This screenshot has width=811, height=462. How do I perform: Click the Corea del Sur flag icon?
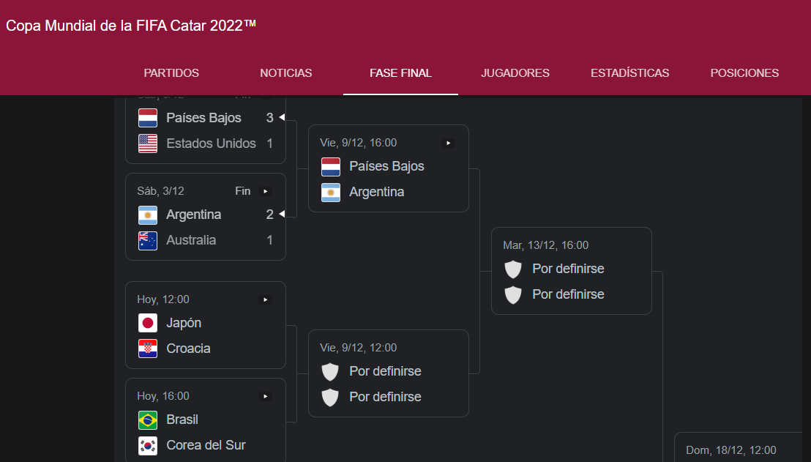tap(148, 445)
